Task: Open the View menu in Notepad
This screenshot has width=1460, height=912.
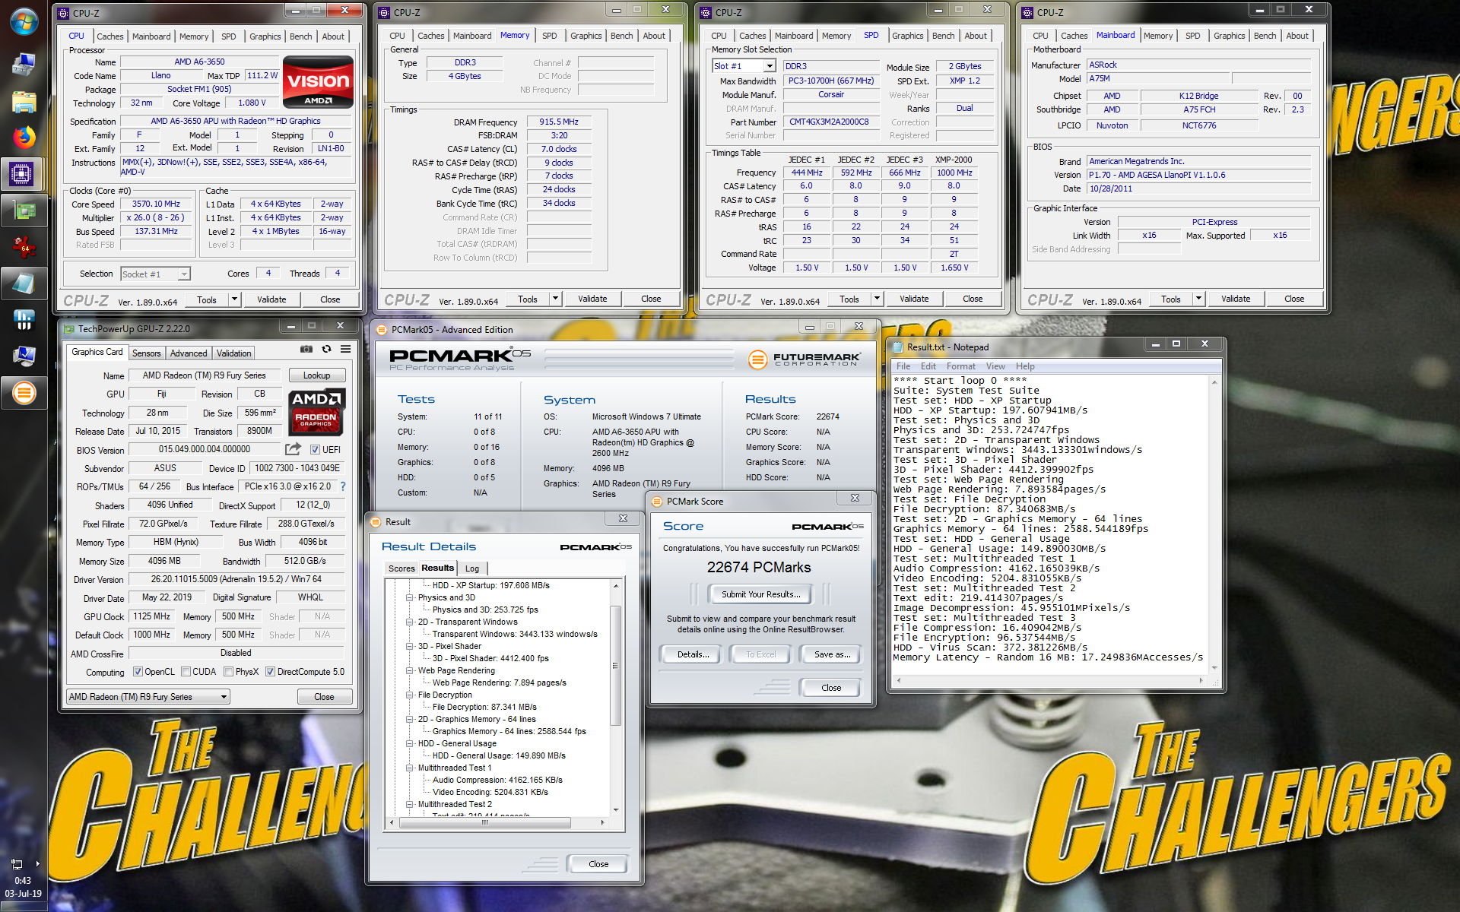Action: [995, 366]
